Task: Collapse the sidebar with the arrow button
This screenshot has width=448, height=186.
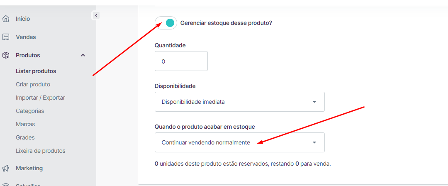Action: click(96, 15)
